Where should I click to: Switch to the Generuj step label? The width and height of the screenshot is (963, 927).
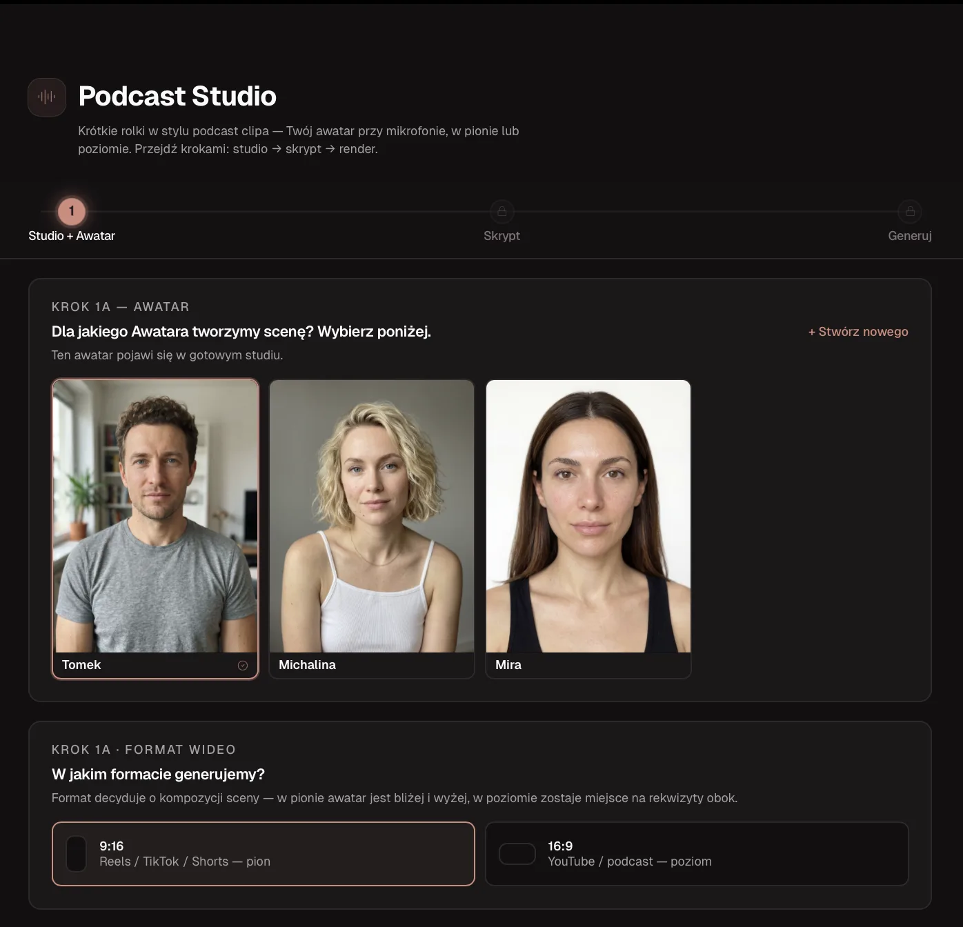pyautogui.click(x=909, y=236)
